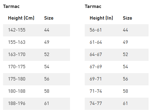Click the Size header in the inches table
This screenshot has height=112, width=151.
click(127, 18)
